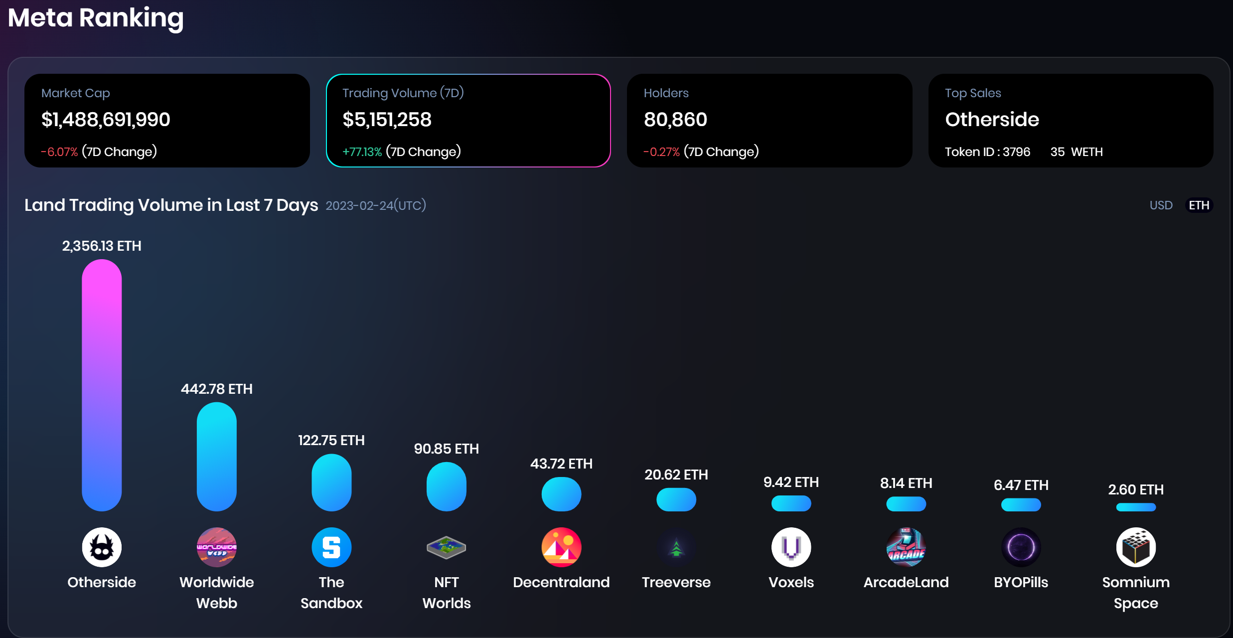Click the Land Trading Volume in Last 7 Days heading
This screenshot has height=638, width=1233.
[171, 205]
